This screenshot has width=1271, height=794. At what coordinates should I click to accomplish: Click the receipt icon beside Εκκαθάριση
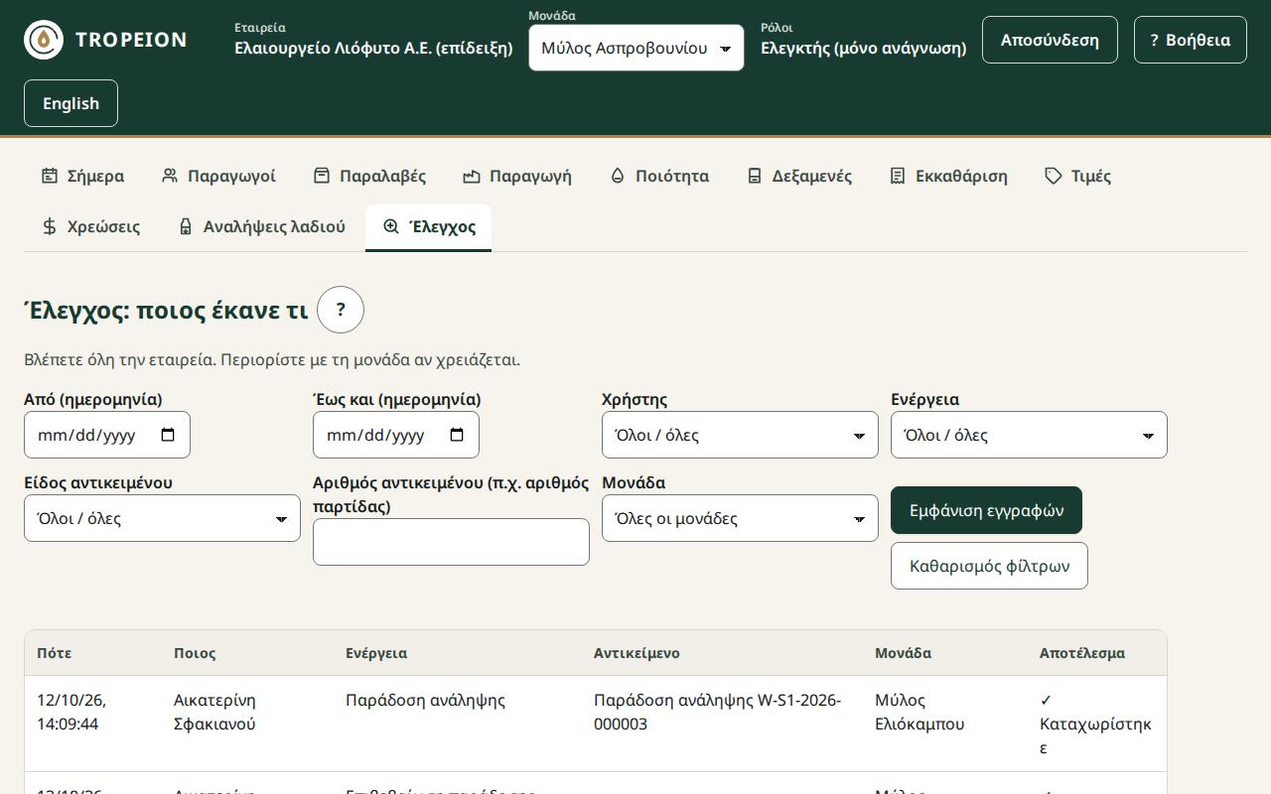point(898,176)
